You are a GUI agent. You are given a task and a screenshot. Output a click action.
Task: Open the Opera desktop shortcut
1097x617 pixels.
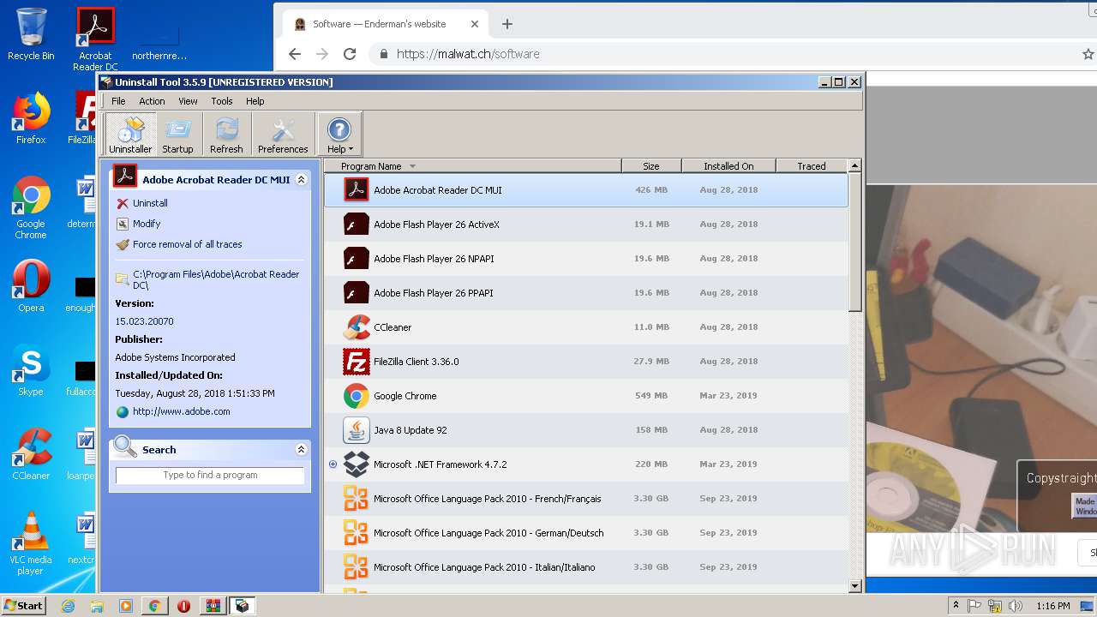pyautogui.click(x=31, y=287)
